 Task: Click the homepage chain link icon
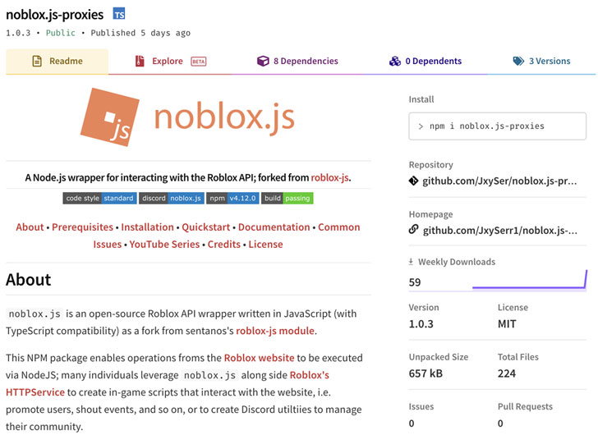click(413, 230)
